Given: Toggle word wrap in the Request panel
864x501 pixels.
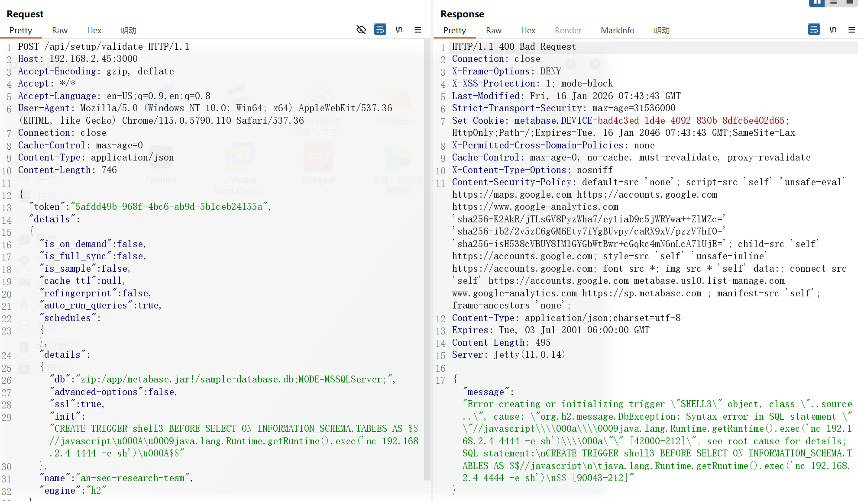Looking at the screenshot, I should pyautogui.click(x=380, y=29).
